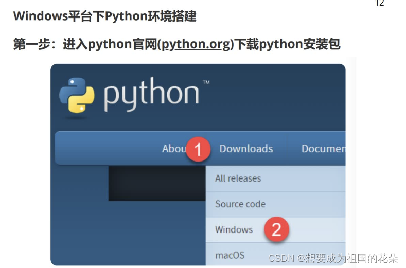The height and width of the screenshot is (268, 406).
Task: Select All releases from Downloads dropdown
Action: [x=275, y=178]
